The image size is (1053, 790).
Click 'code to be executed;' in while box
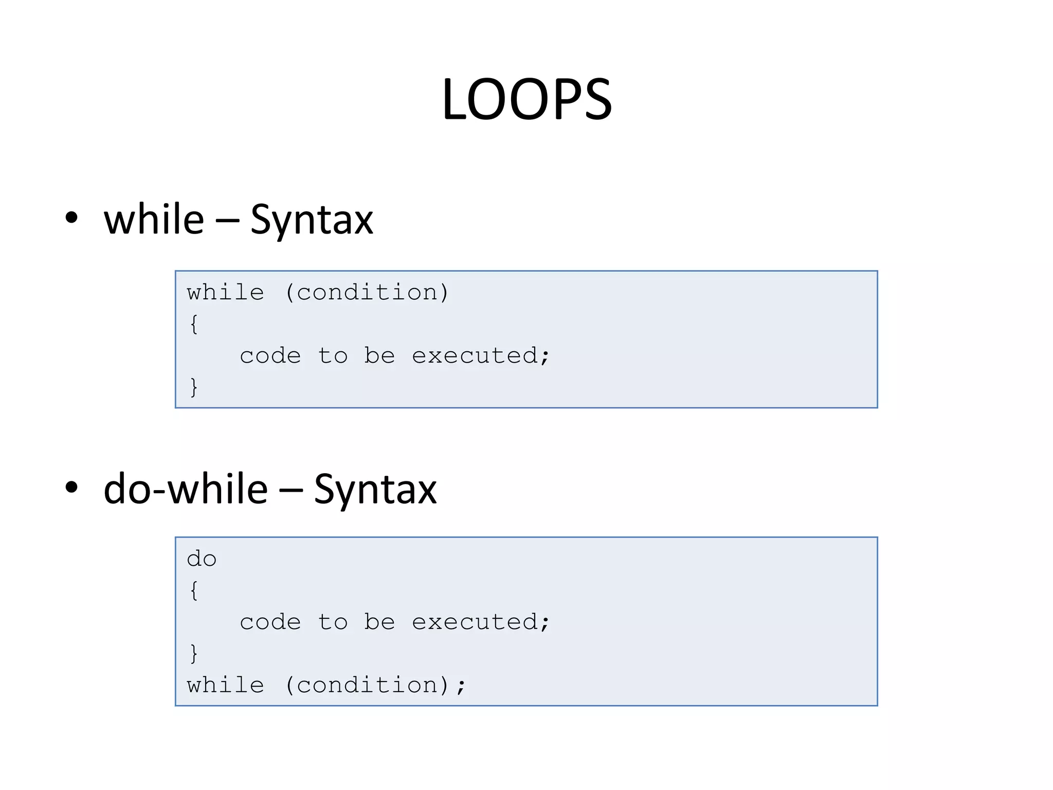point(394,356)
